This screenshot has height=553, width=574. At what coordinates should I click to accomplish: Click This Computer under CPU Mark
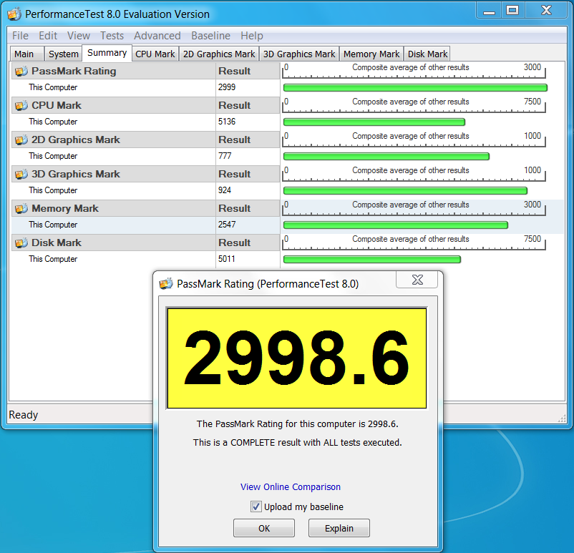point(53,122)
